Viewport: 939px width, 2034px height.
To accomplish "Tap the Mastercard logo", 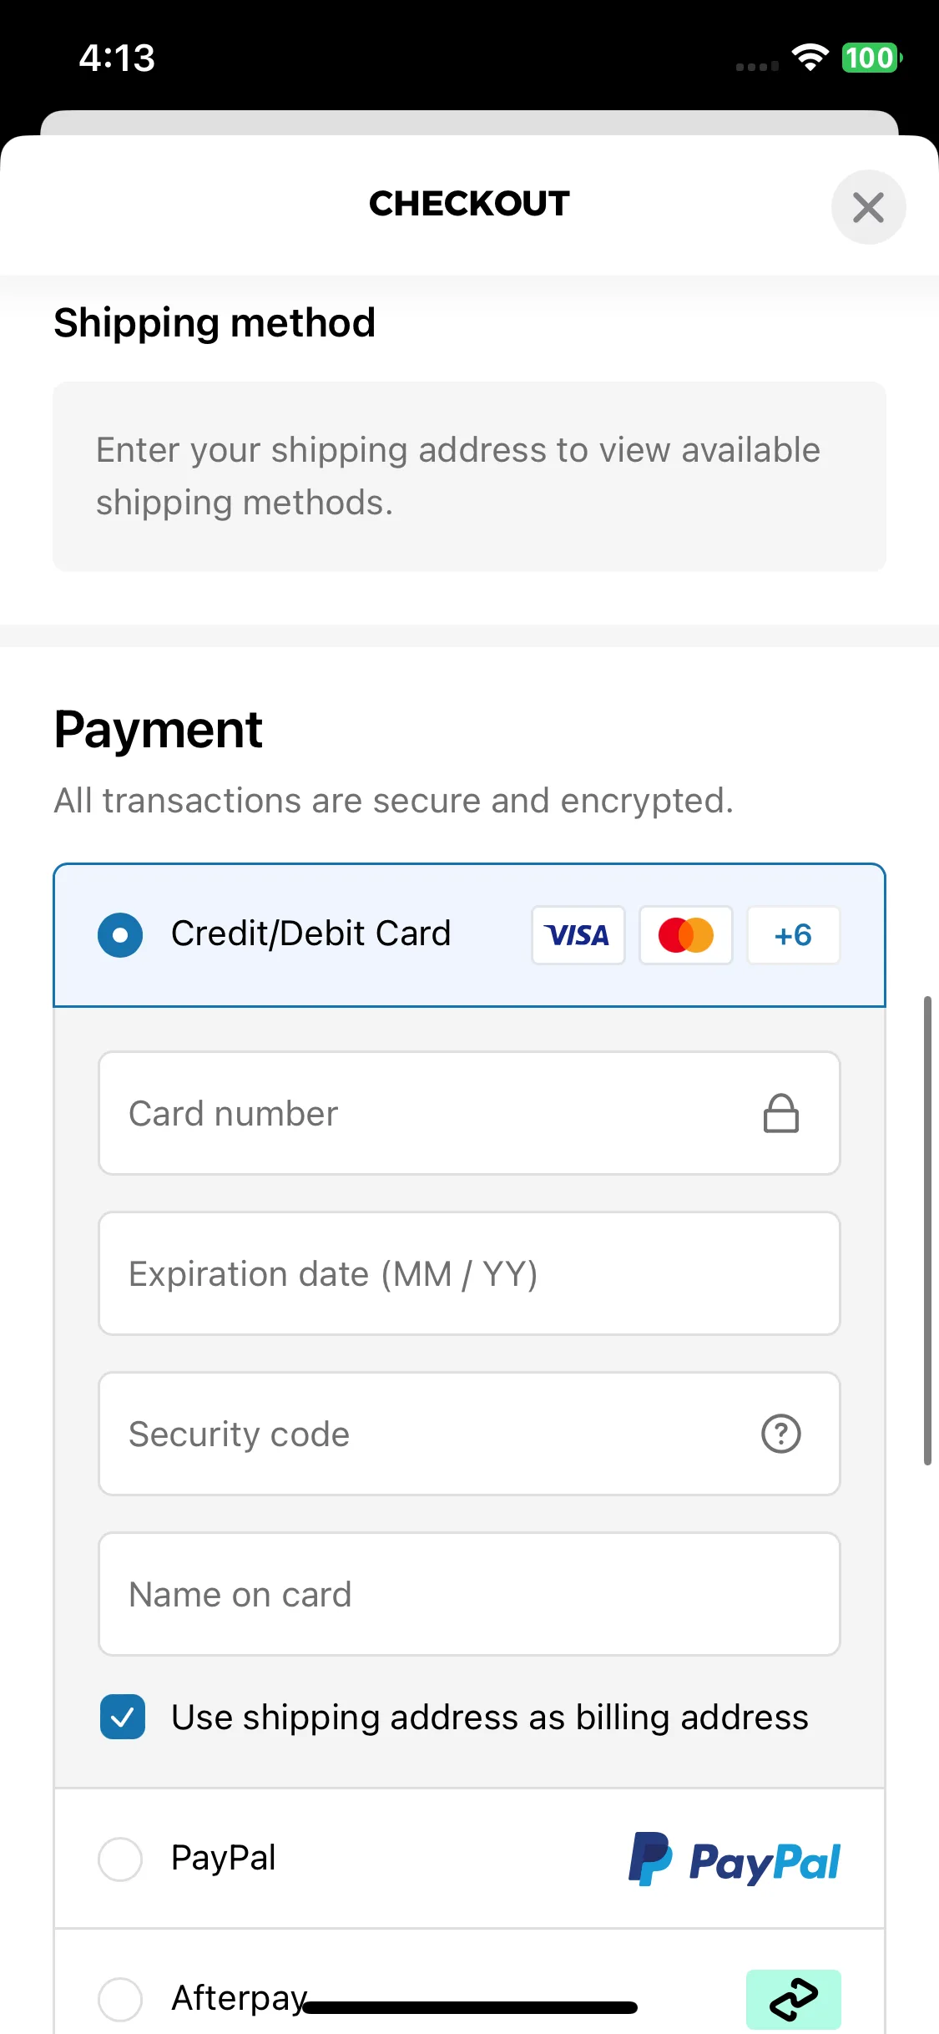I will [686, 935].
